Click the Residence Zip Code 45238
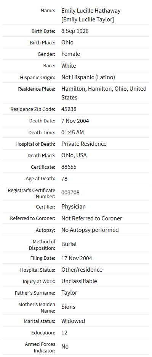 coord(69,109)
